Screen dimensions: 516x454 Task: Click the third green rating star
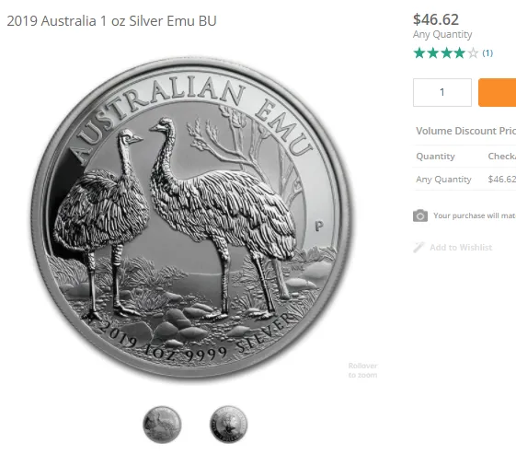coord(446,53)
